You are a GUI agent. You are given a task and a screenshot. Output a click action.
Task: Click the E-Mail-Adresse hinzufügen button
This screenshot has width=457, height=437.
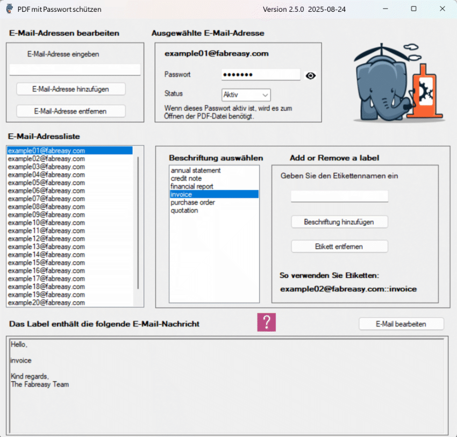pyautogui.click(x=70, y=89)
